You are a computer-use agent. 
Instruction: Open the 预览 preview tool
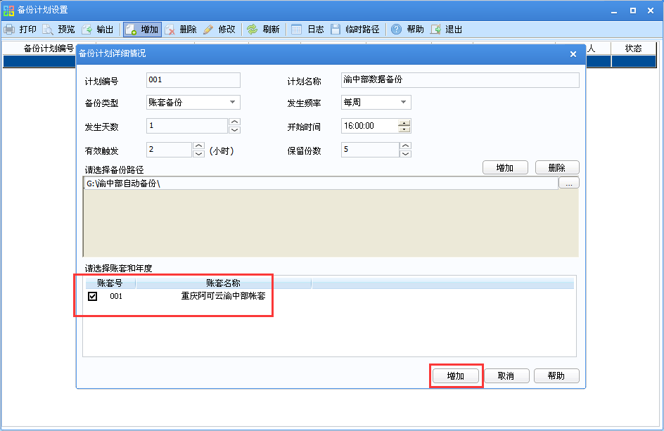[x=46, y=29]
